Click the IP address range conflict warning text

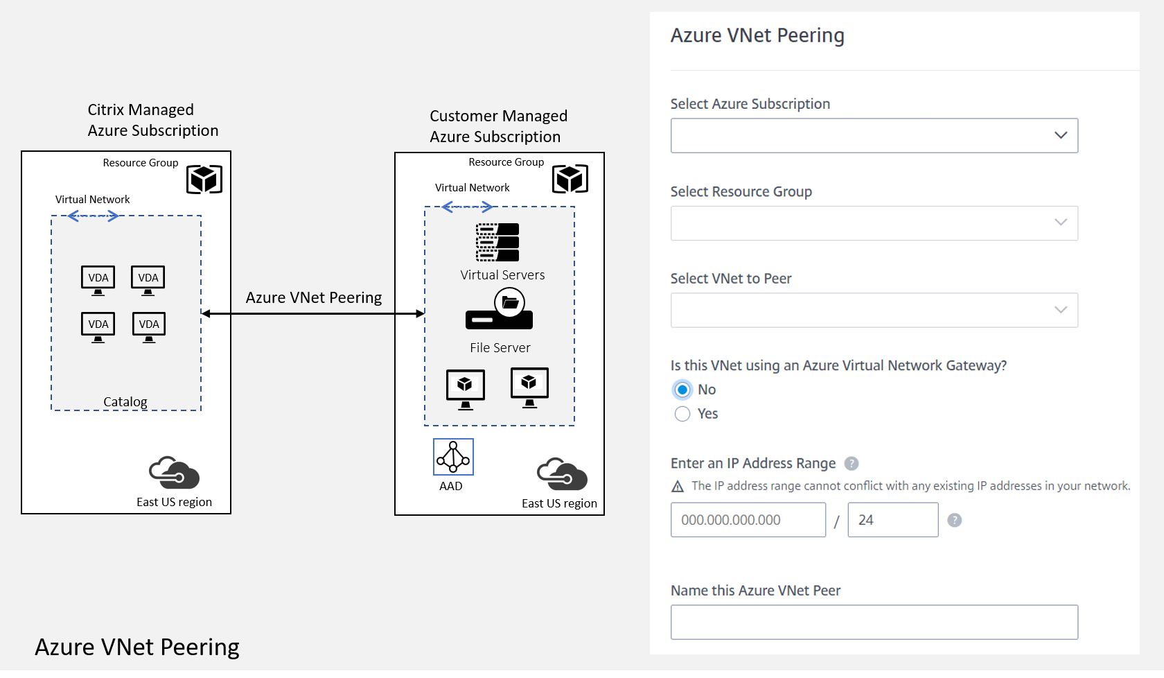tap(910, 486)
